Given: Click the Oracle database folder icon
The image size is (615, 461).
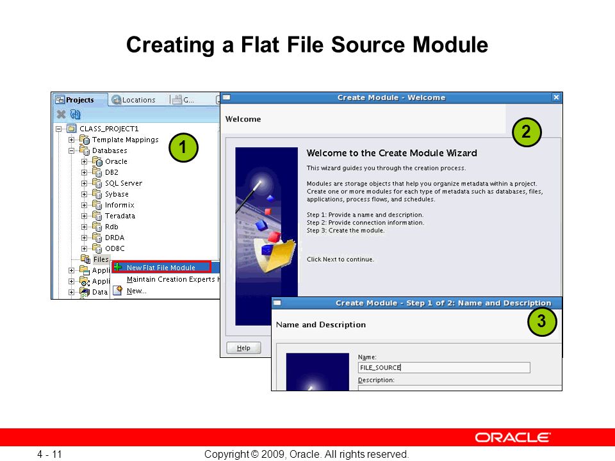Looking at the screenshot, I should pyautogui.click(x=97, y=161).
